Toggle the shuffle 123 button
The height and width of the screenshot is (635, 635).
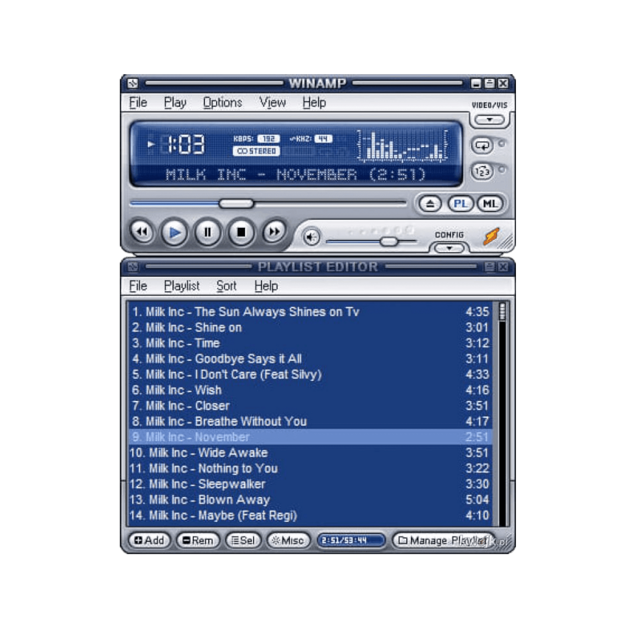[x=483, y=172]
